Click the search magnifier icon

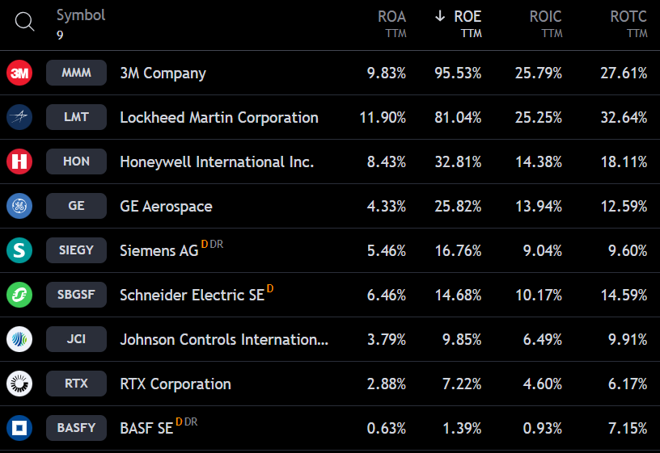point(24,23)
